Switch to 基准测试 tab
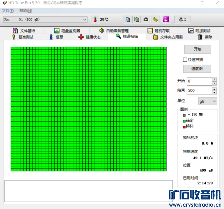The width and height of the screenshot is (224, 209). tap(23, 37)
